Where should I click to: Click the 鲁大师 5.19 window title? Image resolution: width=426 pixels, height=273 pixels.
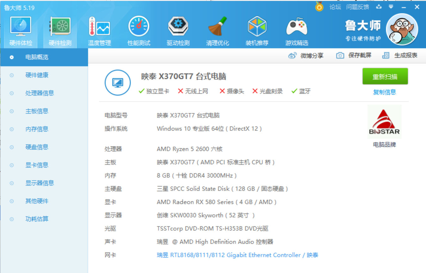tap(20, 8)
